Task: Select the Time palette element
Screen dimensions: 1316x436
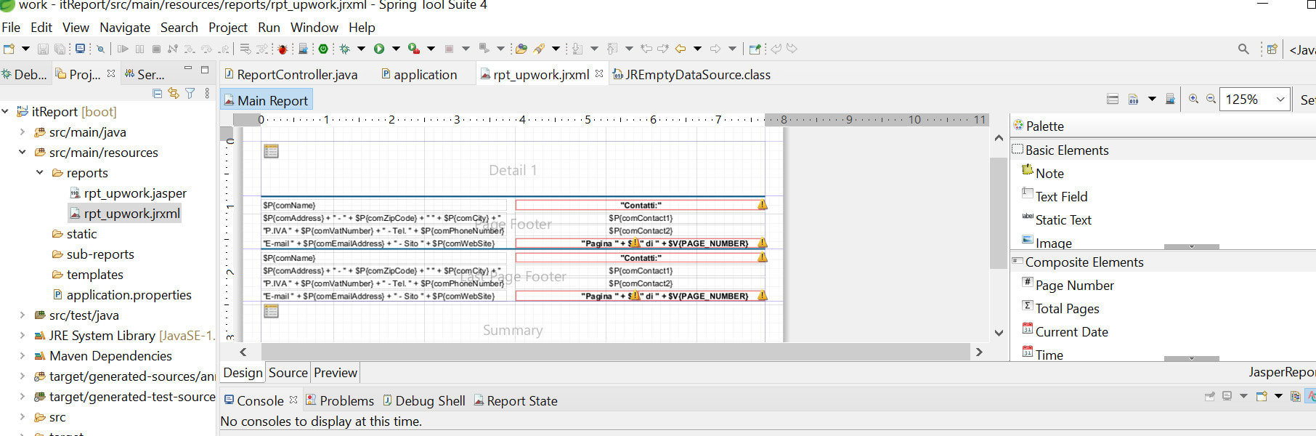Action: [x=1042, y=354]
